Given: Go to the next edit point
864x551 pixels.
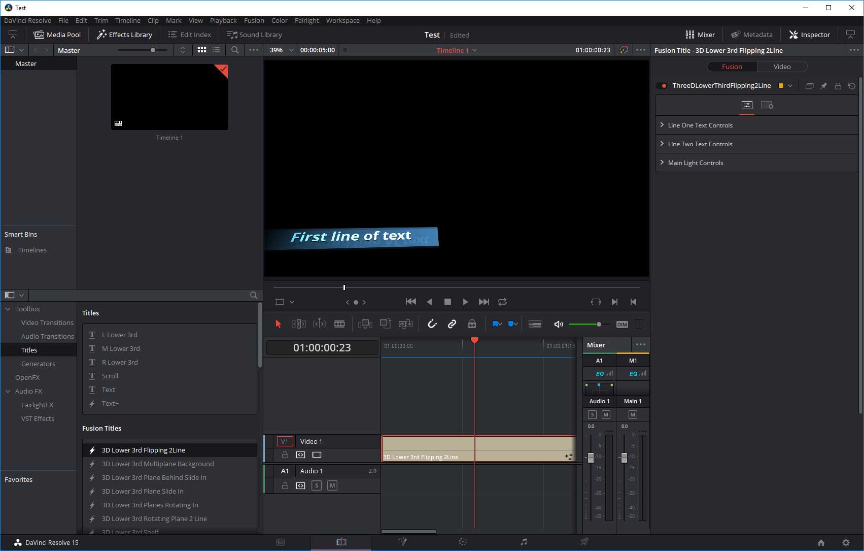Looking at the screenshot, I should click(x=614, y=302).
